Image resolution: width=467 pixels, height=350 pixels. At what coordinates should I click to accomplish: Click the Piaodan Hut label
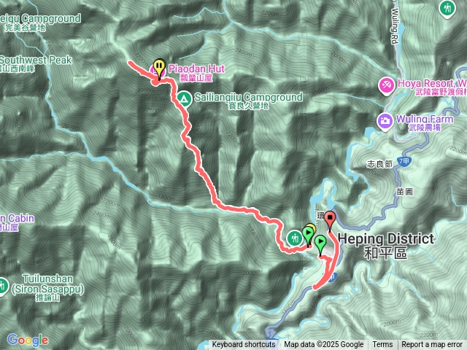[x=196, y=73]
